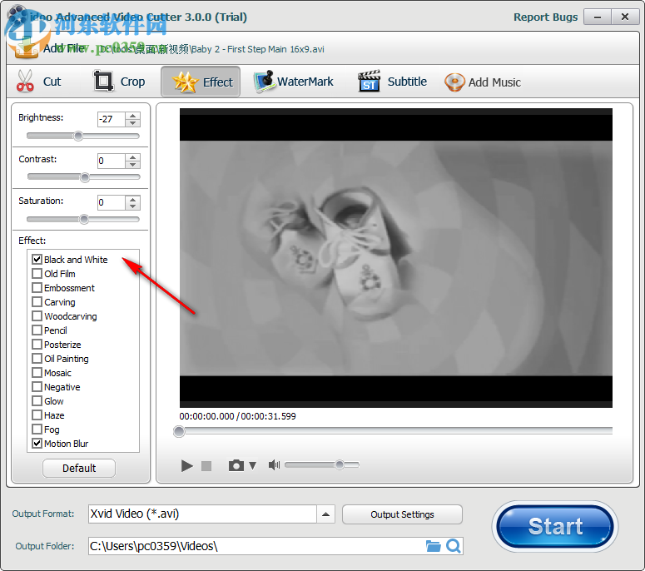This screenshot has width=645, height=571.
Task: Stop the video playback
Action: tap(206, 465)
